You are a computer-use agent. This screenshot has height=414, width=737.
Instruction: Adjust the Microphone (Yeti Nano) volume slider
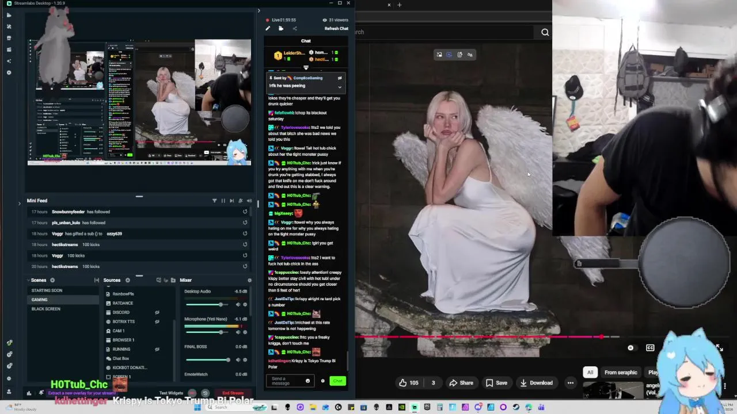pos(208,332)
